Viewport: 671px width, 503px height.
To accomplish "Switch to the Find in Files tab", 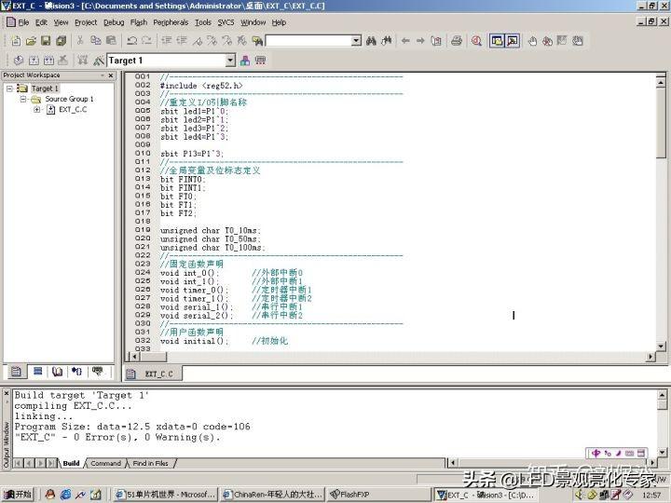I will (150, 463).
